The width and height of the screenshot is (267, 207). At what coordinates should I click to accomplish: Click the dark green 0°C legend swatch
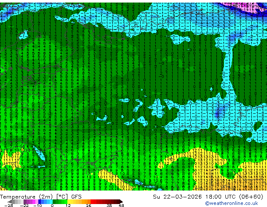tap(54, 202)
